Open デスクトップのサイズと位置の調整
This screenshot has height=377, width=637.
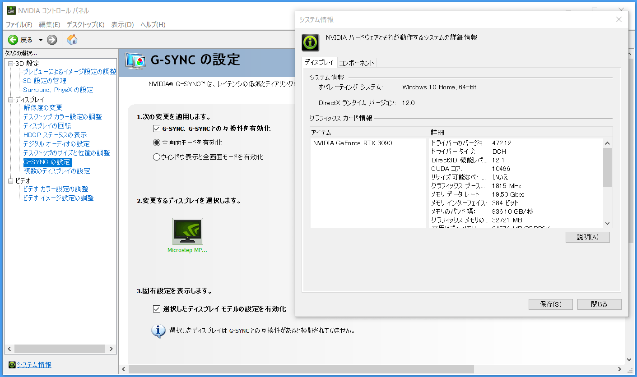[66, 153]
